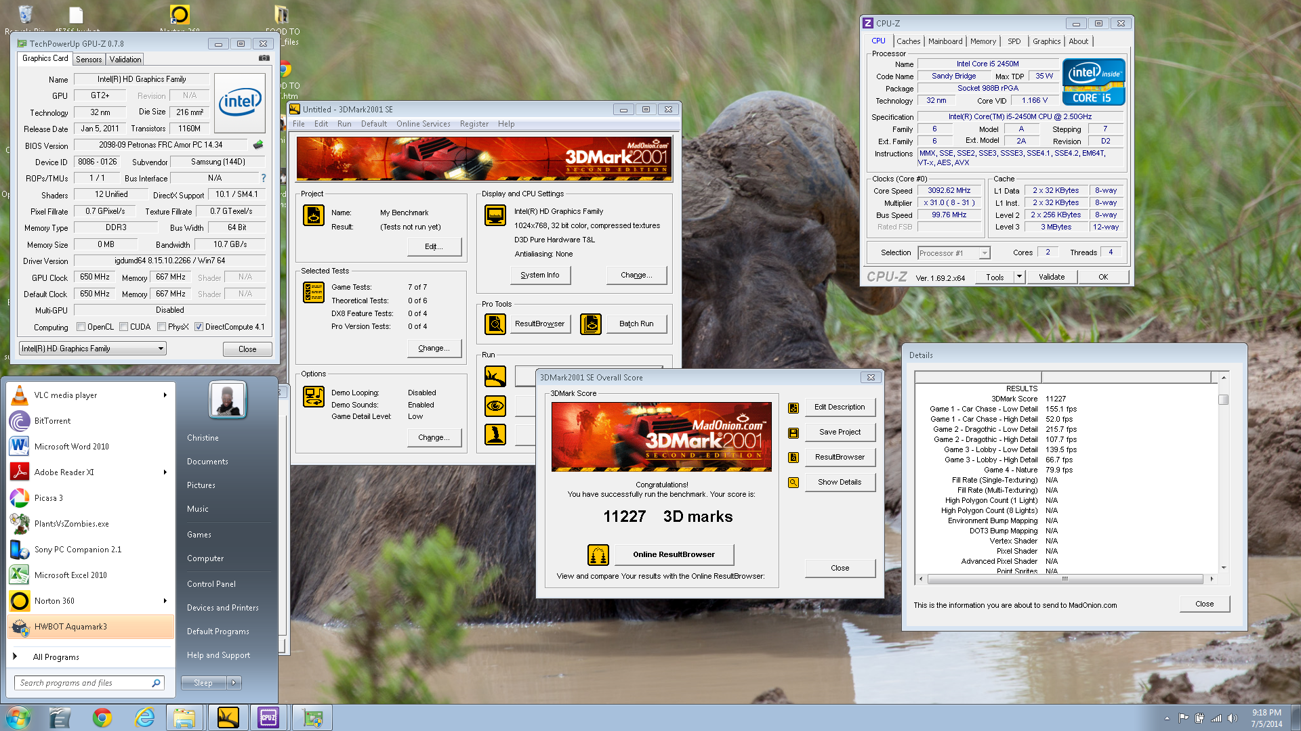Click the GPU-Z screenshot camera icon

(x=264, y=59)
